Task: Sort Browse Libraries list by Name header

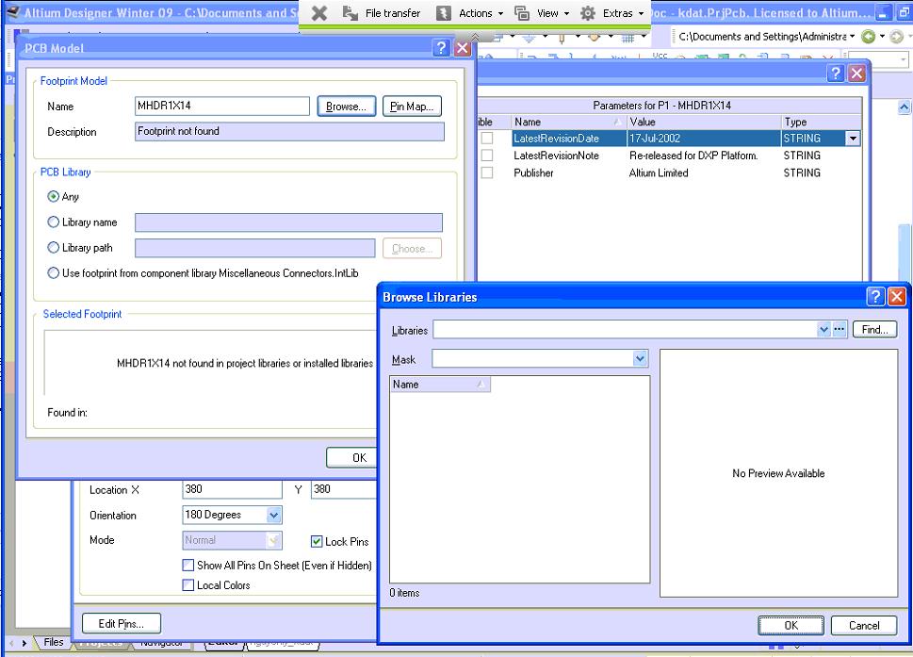Action: point(440,384)
